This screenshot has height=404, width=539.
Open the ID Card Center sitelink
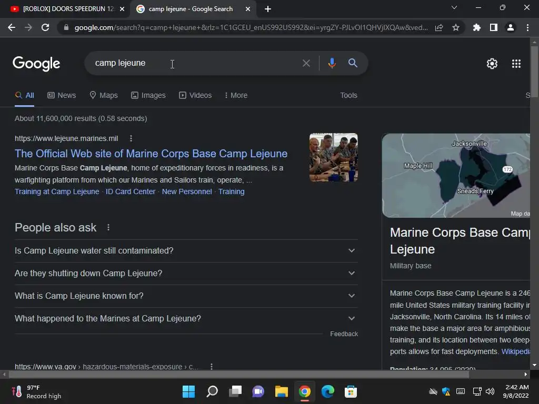[131, 191]
